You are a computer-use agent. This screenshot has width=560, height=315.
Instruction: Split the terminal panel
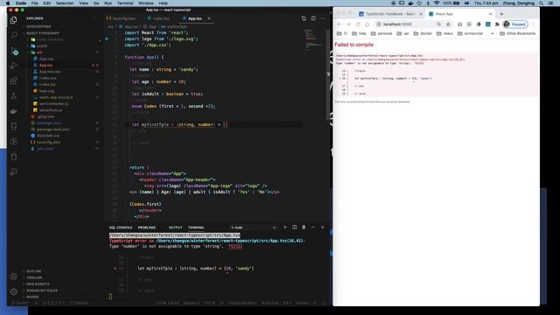(294, 227)
